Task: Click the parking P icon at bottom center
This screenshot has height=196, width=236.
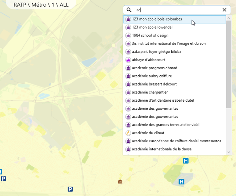Action: coord(70,189)
